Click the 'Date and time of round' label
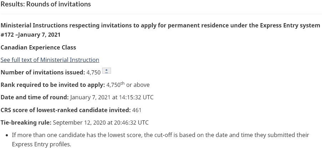The image size is (322, 152). [35, 97]
